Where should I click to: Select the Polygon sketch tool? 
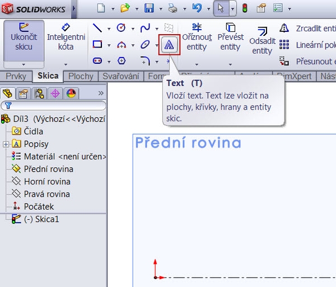122,60
